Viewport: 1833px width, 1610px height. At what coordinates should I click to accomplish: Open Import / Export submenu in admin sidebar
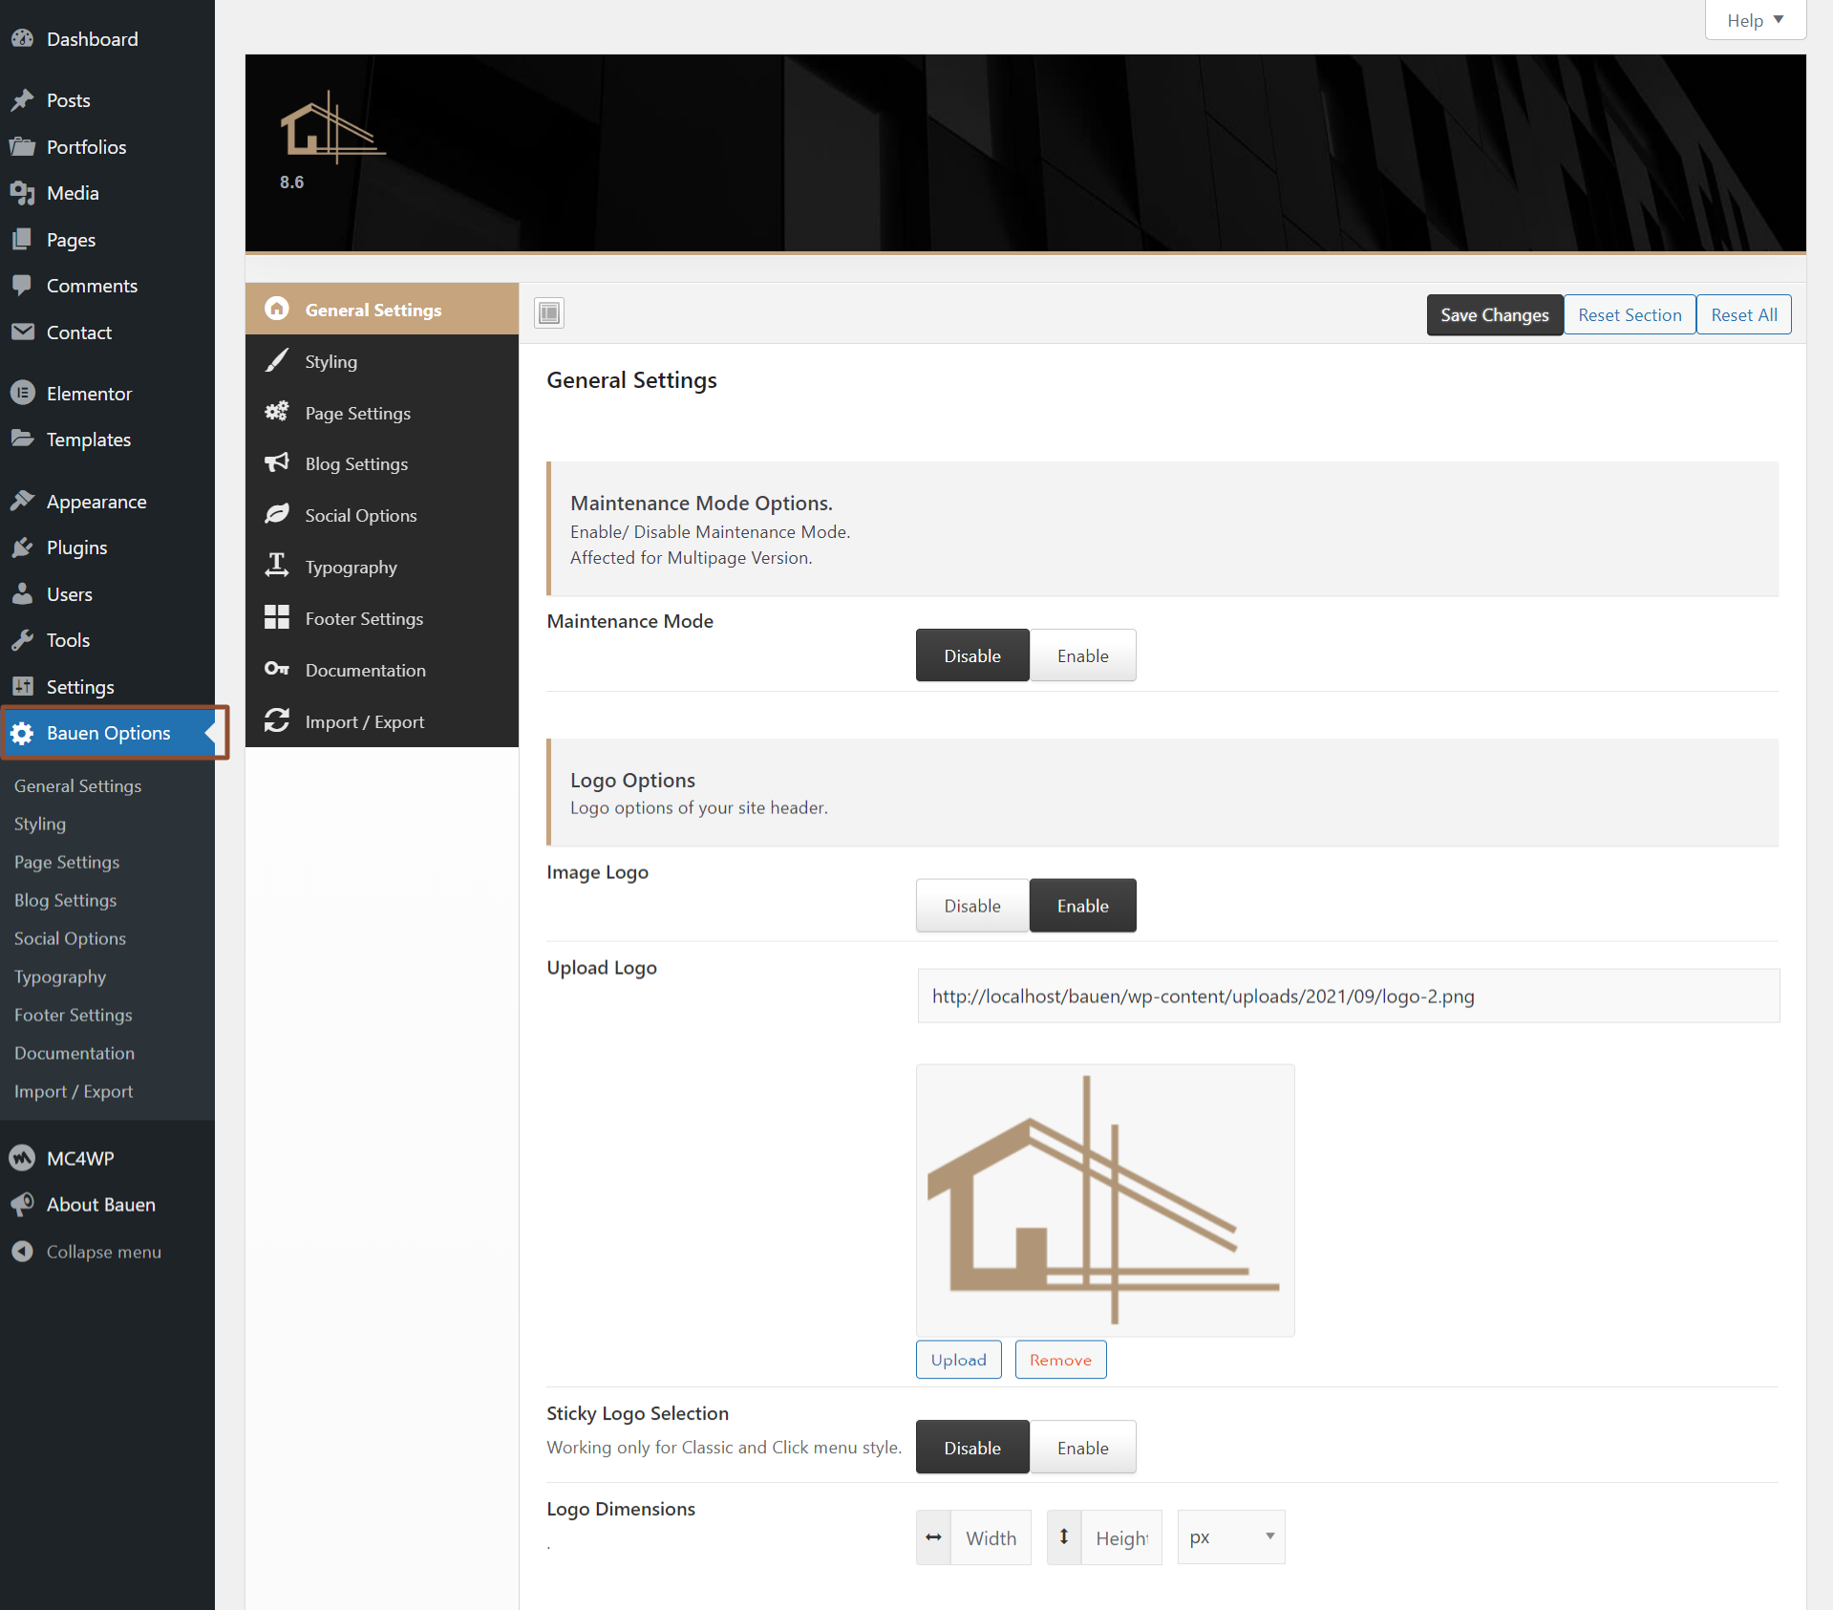pyautogui.click(x=74, y=1091)
